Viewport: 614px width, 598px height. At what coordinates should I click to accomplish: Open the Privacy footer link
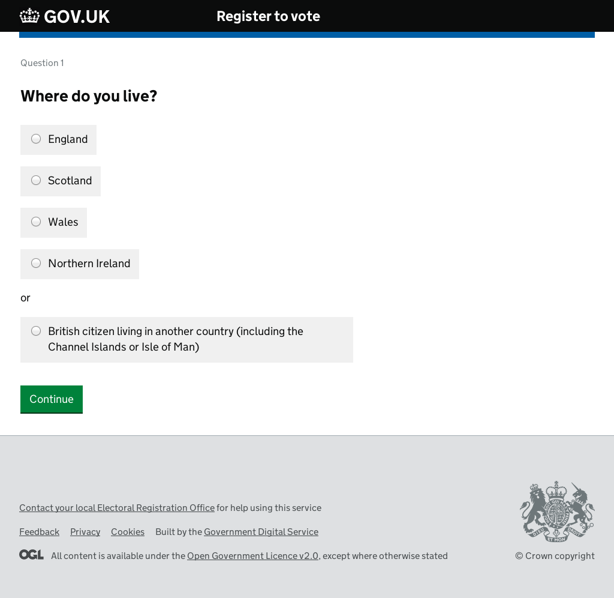[85, 532]
